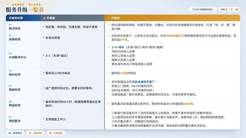The height and width of the screenshot is (138, 246).
Task: Click the line QBH驻点维修，48小时维修闭环
Action: (x=133, y=90)
